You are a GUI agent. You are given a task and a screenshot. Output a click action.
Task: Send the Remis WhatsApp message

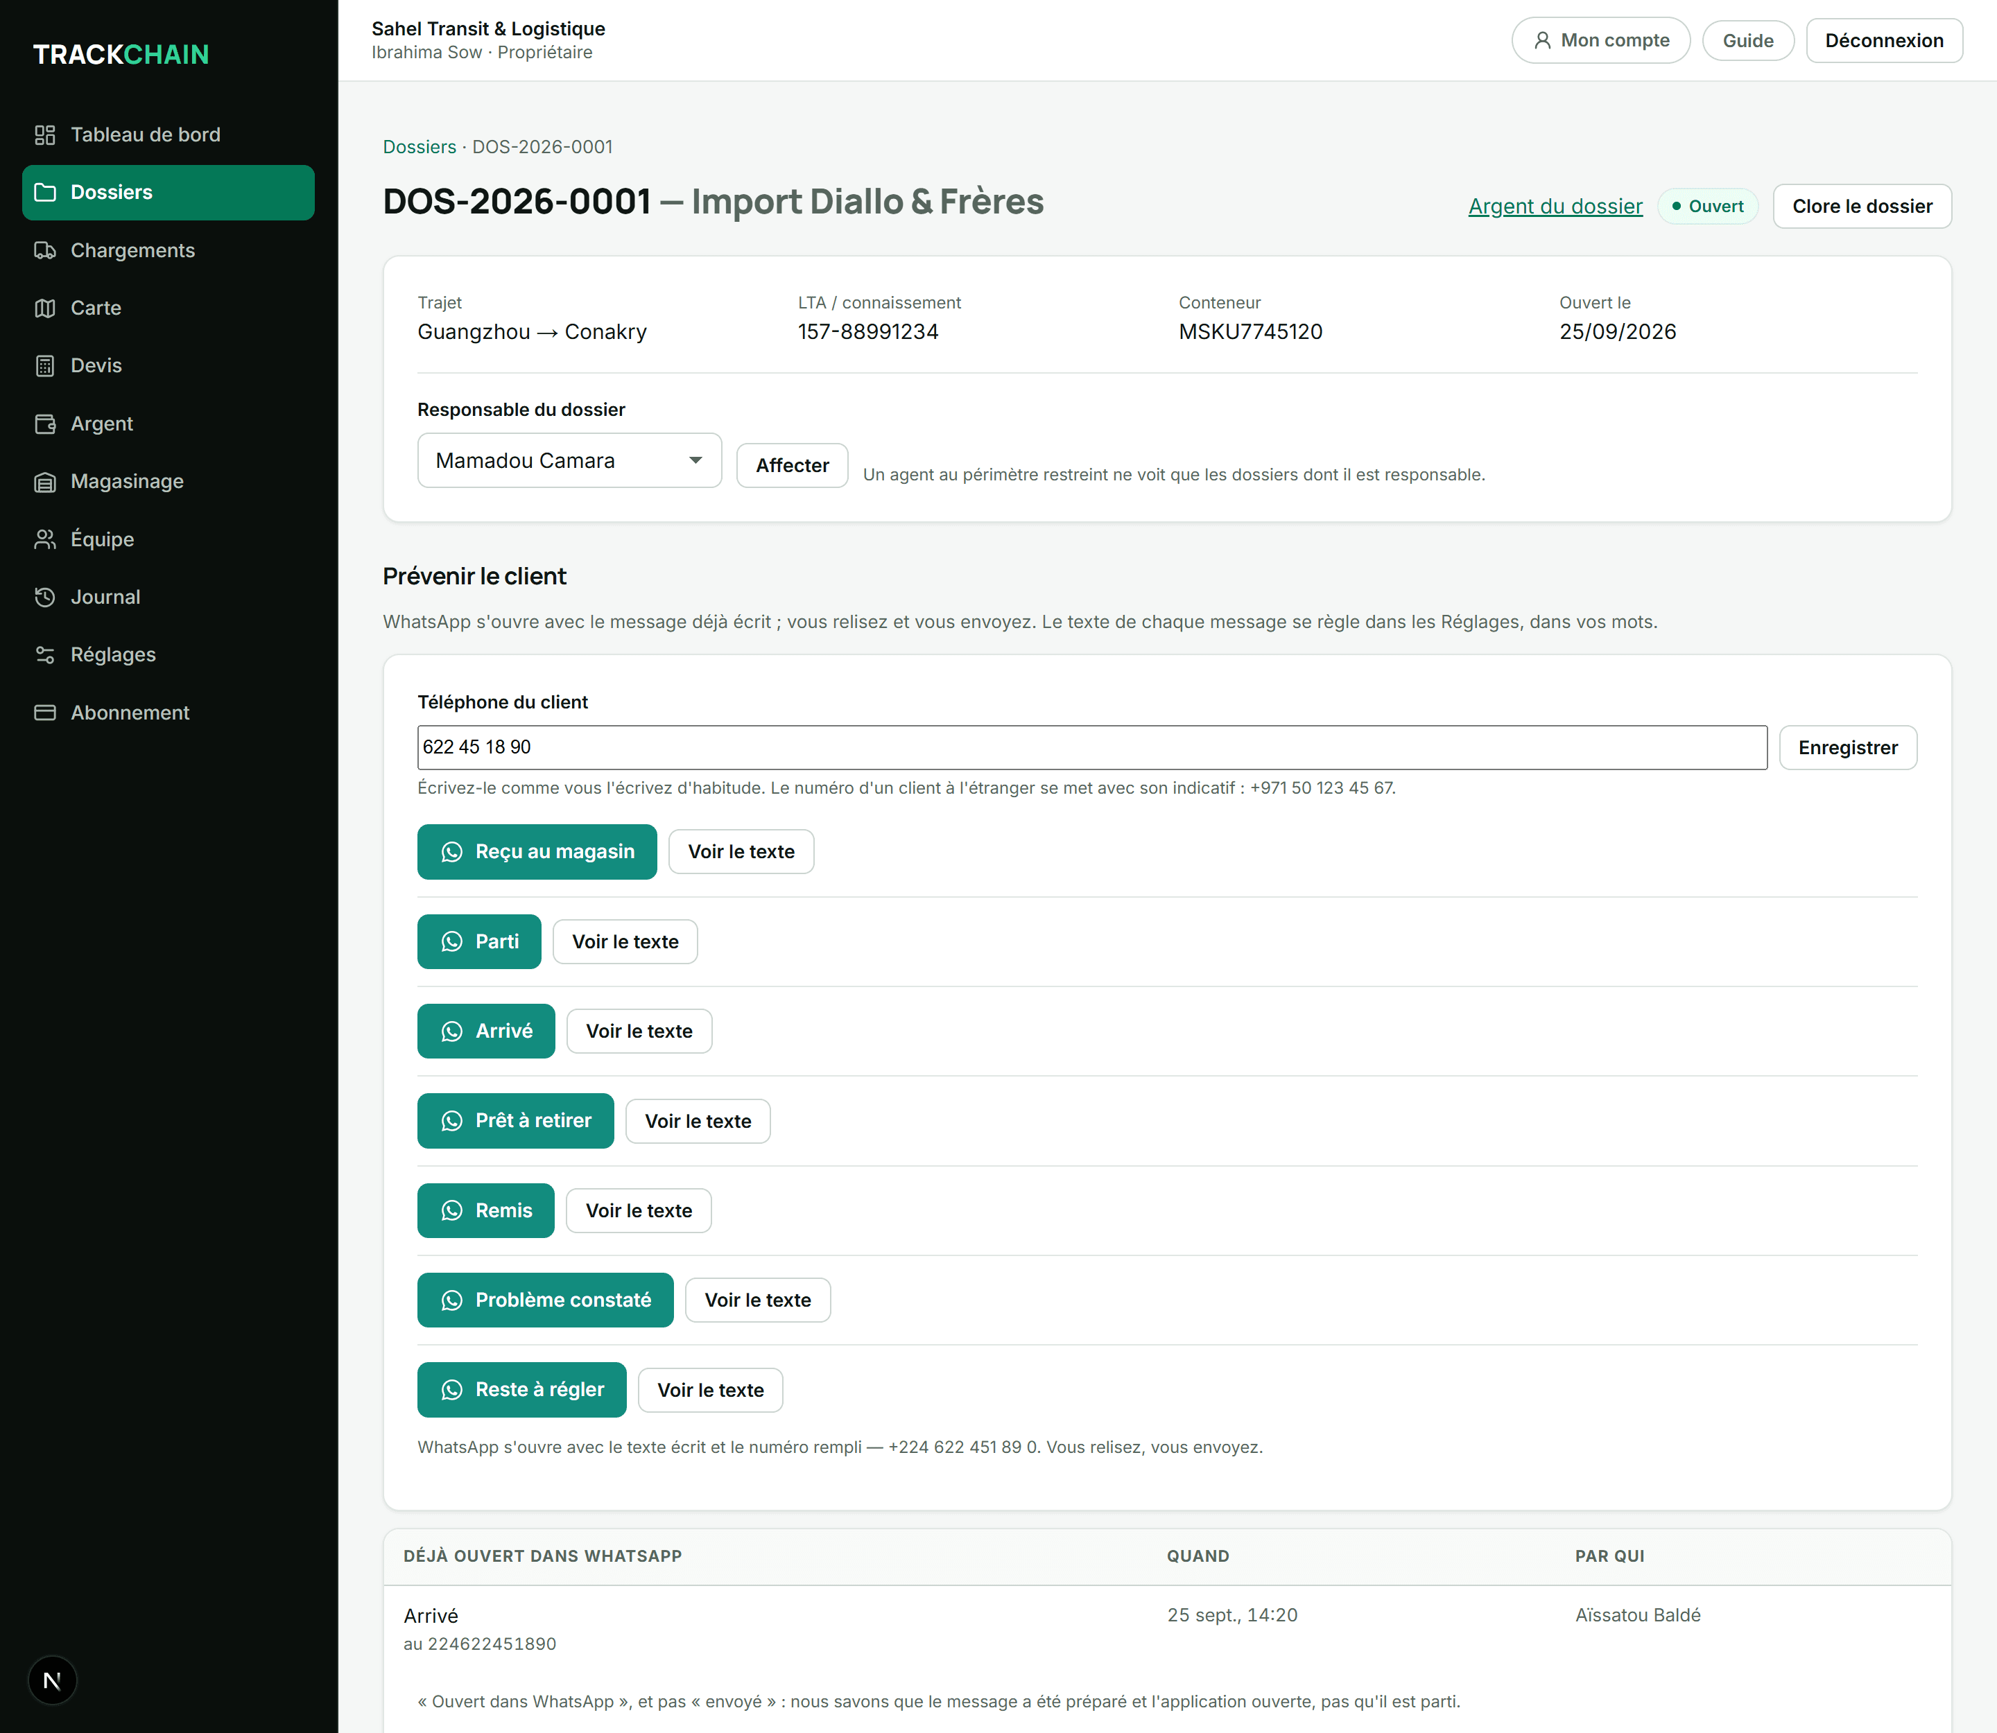[x=485, y=1211]
